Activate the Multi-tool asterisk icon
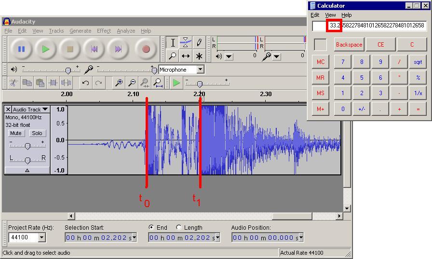Viewport: 432px width, 259px height. point(199,56)
